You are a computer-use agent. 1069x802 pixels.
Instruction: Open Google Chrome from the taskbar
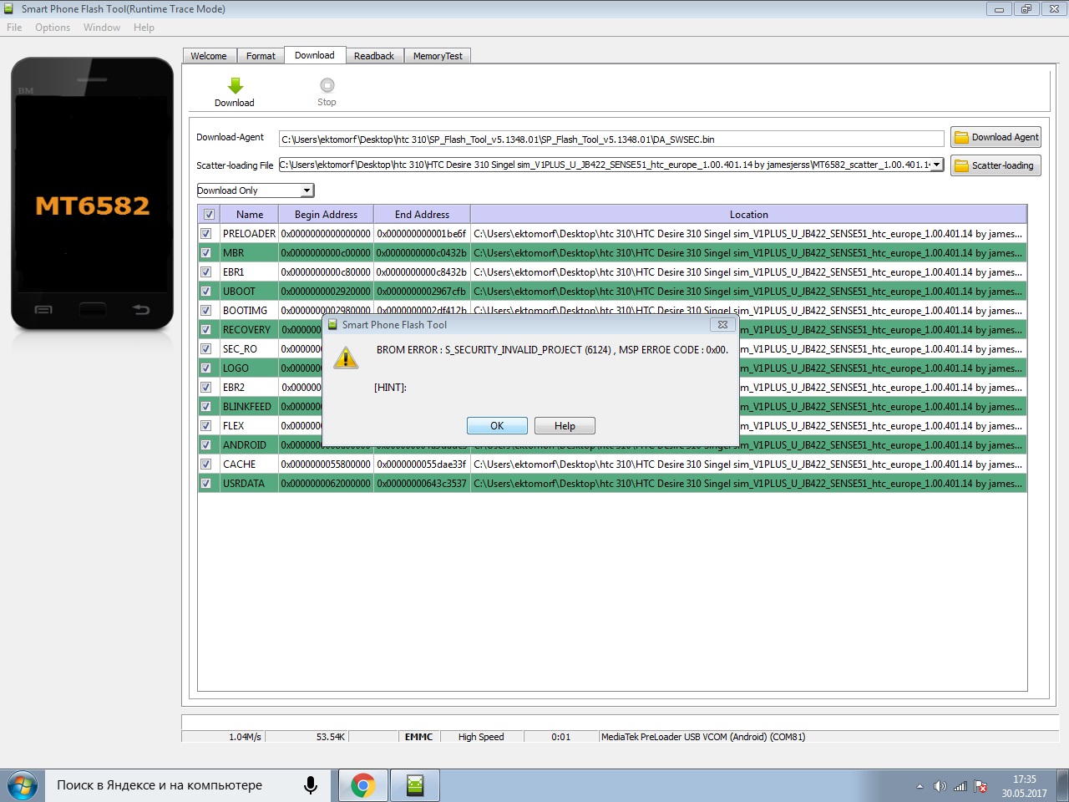[x=362, y=785]
